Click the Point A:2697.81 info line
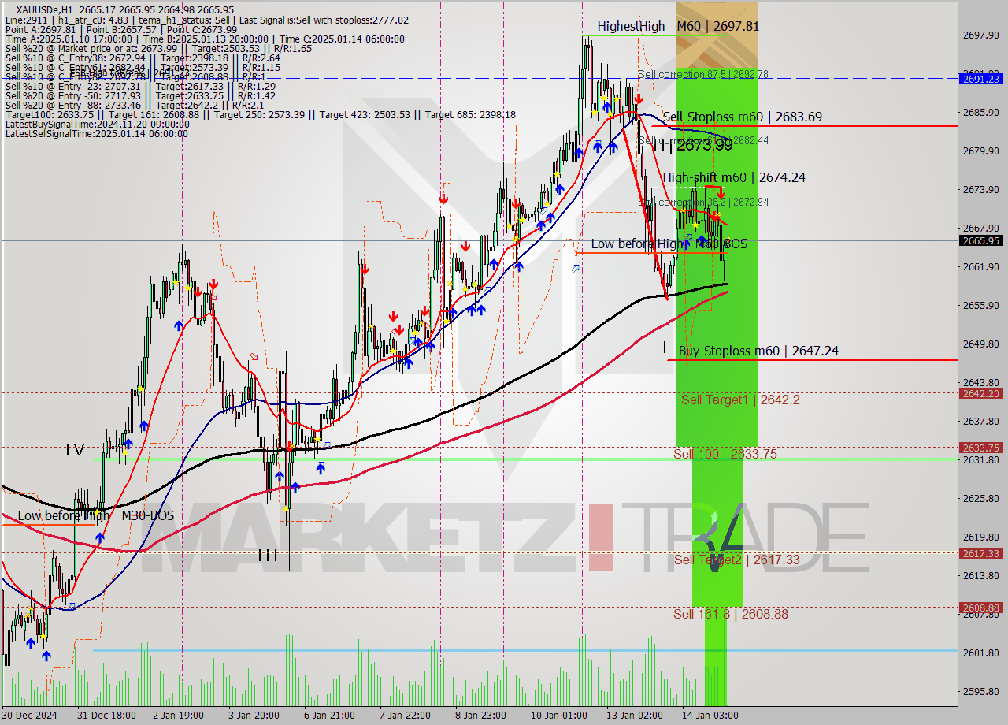This screenshot has height=725, width=1008. click(121, 30)
